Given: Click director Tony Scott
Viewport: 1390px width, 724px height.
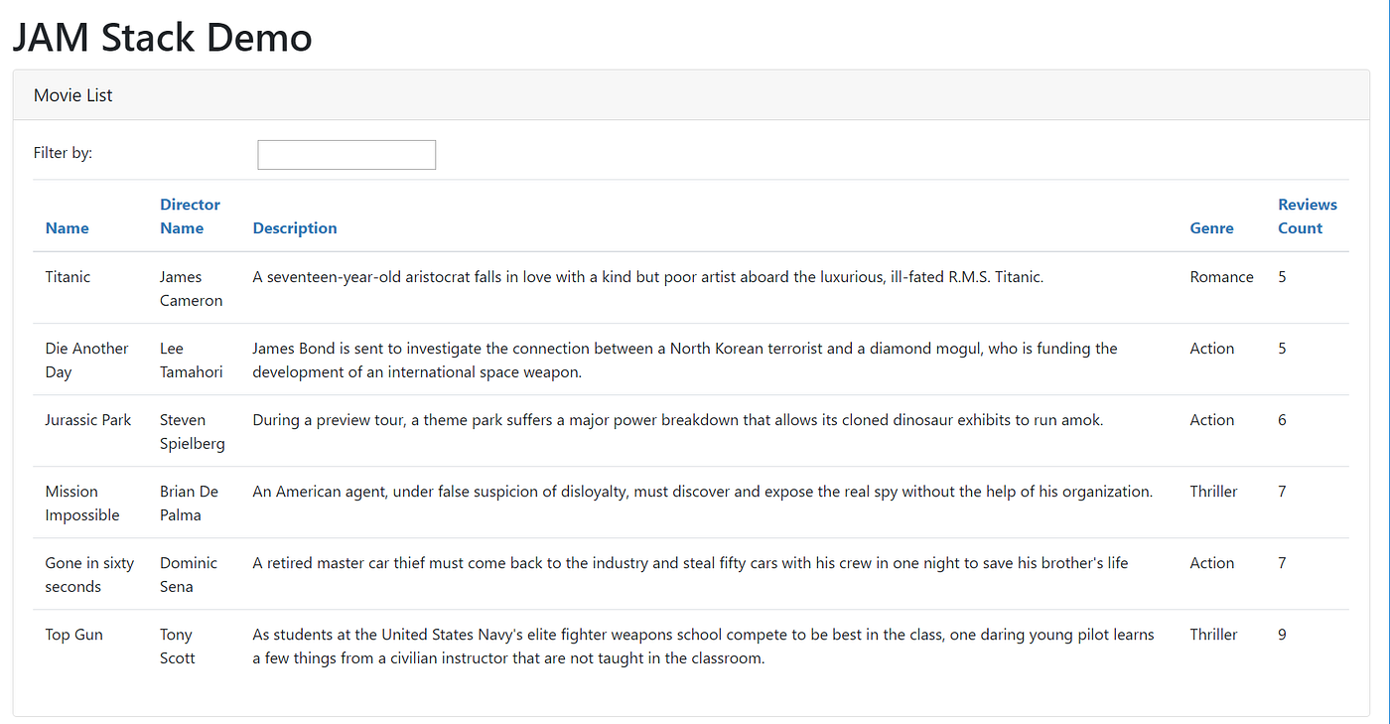Looking at the screenshot, I should coord(178,647).
